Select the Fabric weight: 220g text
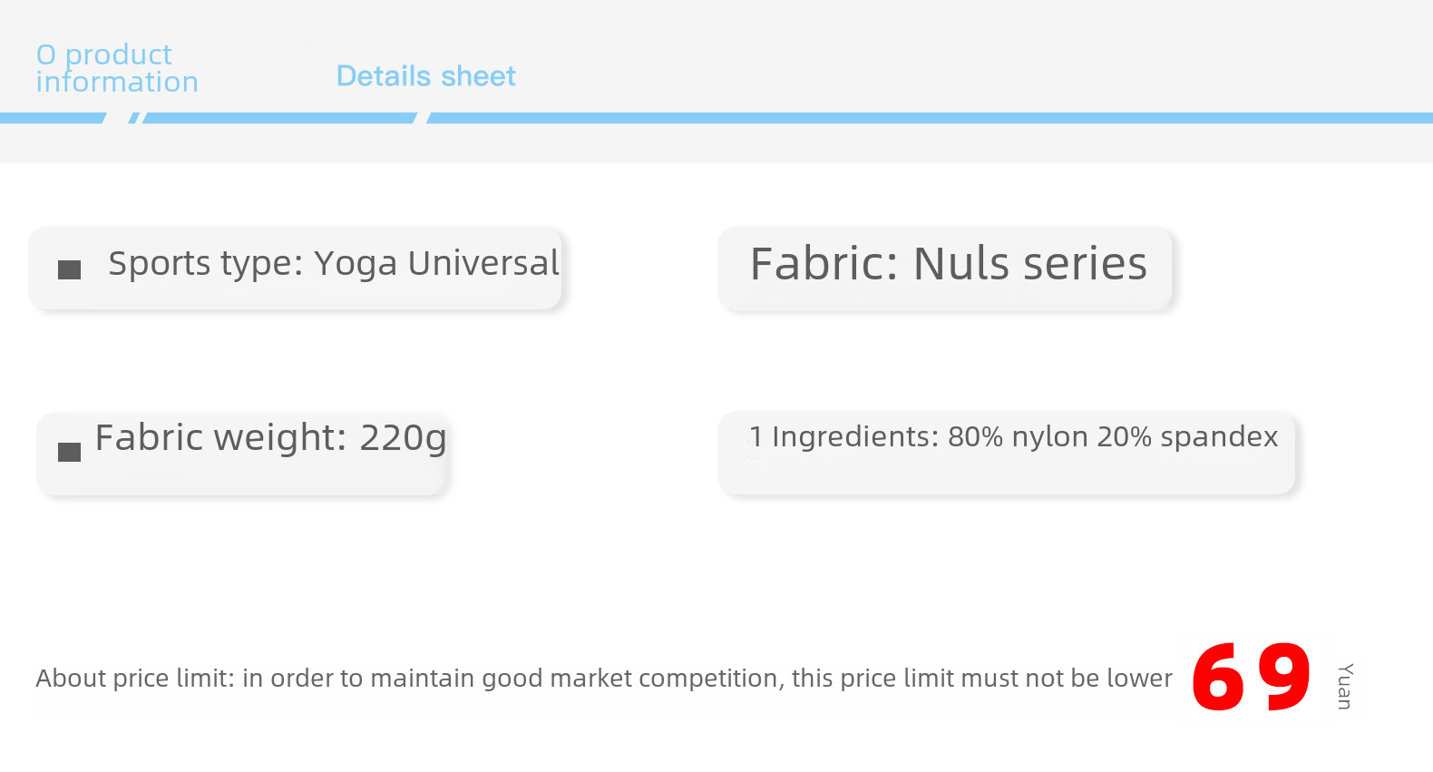This screenshot has width=1433, height=772. pyautogui.click(x=270, y=438)
